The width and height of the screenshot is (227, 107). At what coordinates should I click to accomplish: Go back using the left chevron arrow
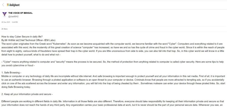pyautogui.click(x=3, y=5)
